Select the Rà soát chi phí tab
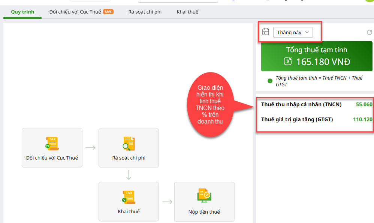 point(145,12)
